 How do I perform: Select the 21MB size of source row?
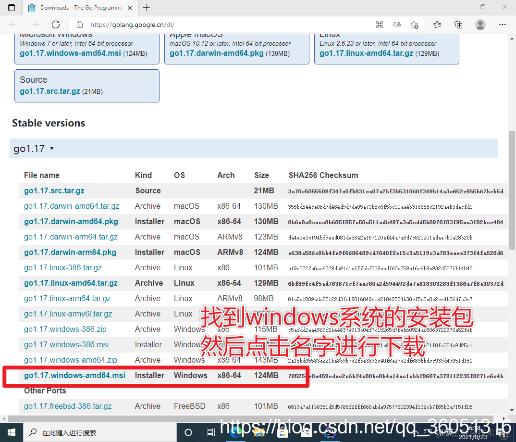coord(264,190)
